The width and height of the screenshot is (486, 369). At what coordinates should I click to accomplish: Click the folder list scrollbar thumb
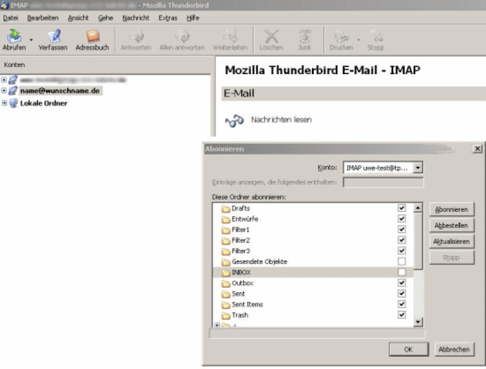[418, 241]
